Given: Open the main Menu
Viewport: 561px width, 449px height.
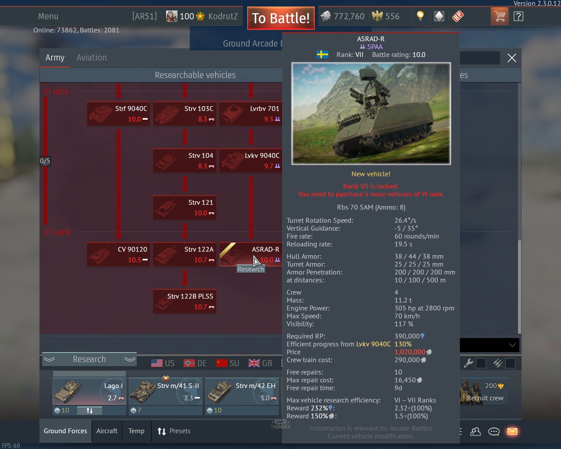Looking at the screenshot, I should pyautogui.click(x=48, y=17).
